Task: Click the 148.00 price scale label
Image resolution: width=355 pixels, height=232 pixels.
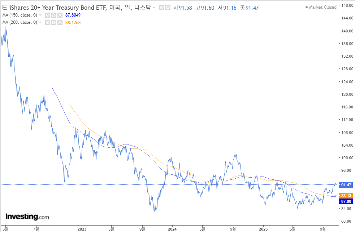Action: tap(347, 5)
